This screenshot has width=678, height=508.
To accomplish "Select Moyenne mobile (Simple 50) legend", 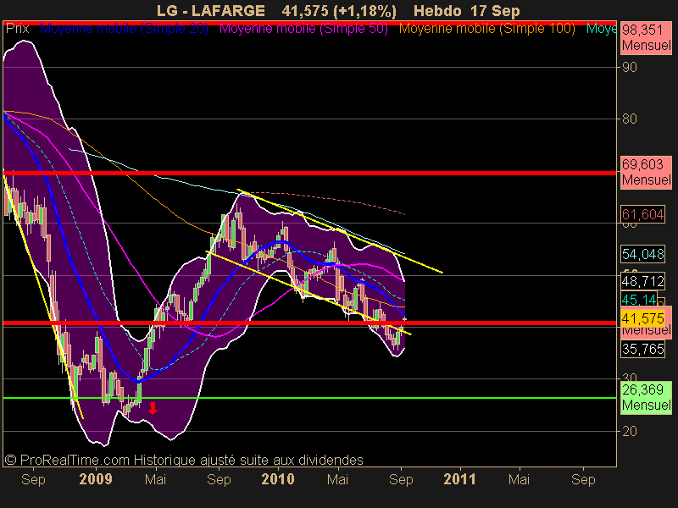I will (x=303, y=29).
